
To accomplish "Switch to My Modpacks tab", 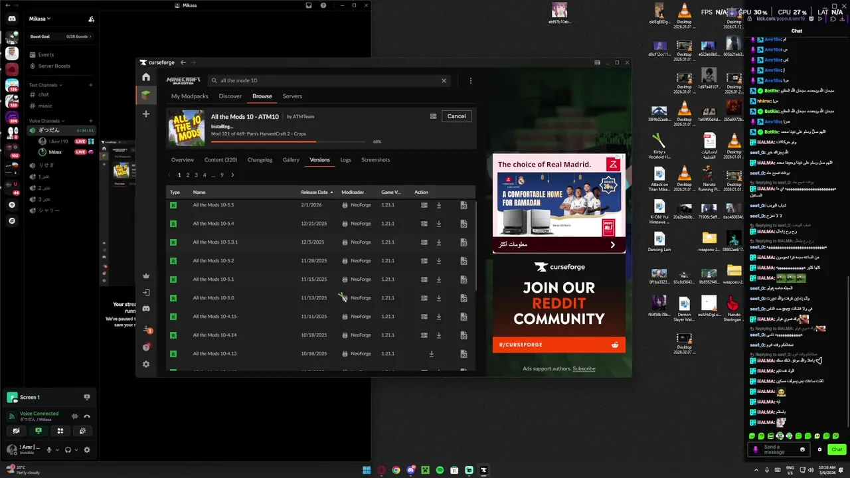I will tap(190, 96).
